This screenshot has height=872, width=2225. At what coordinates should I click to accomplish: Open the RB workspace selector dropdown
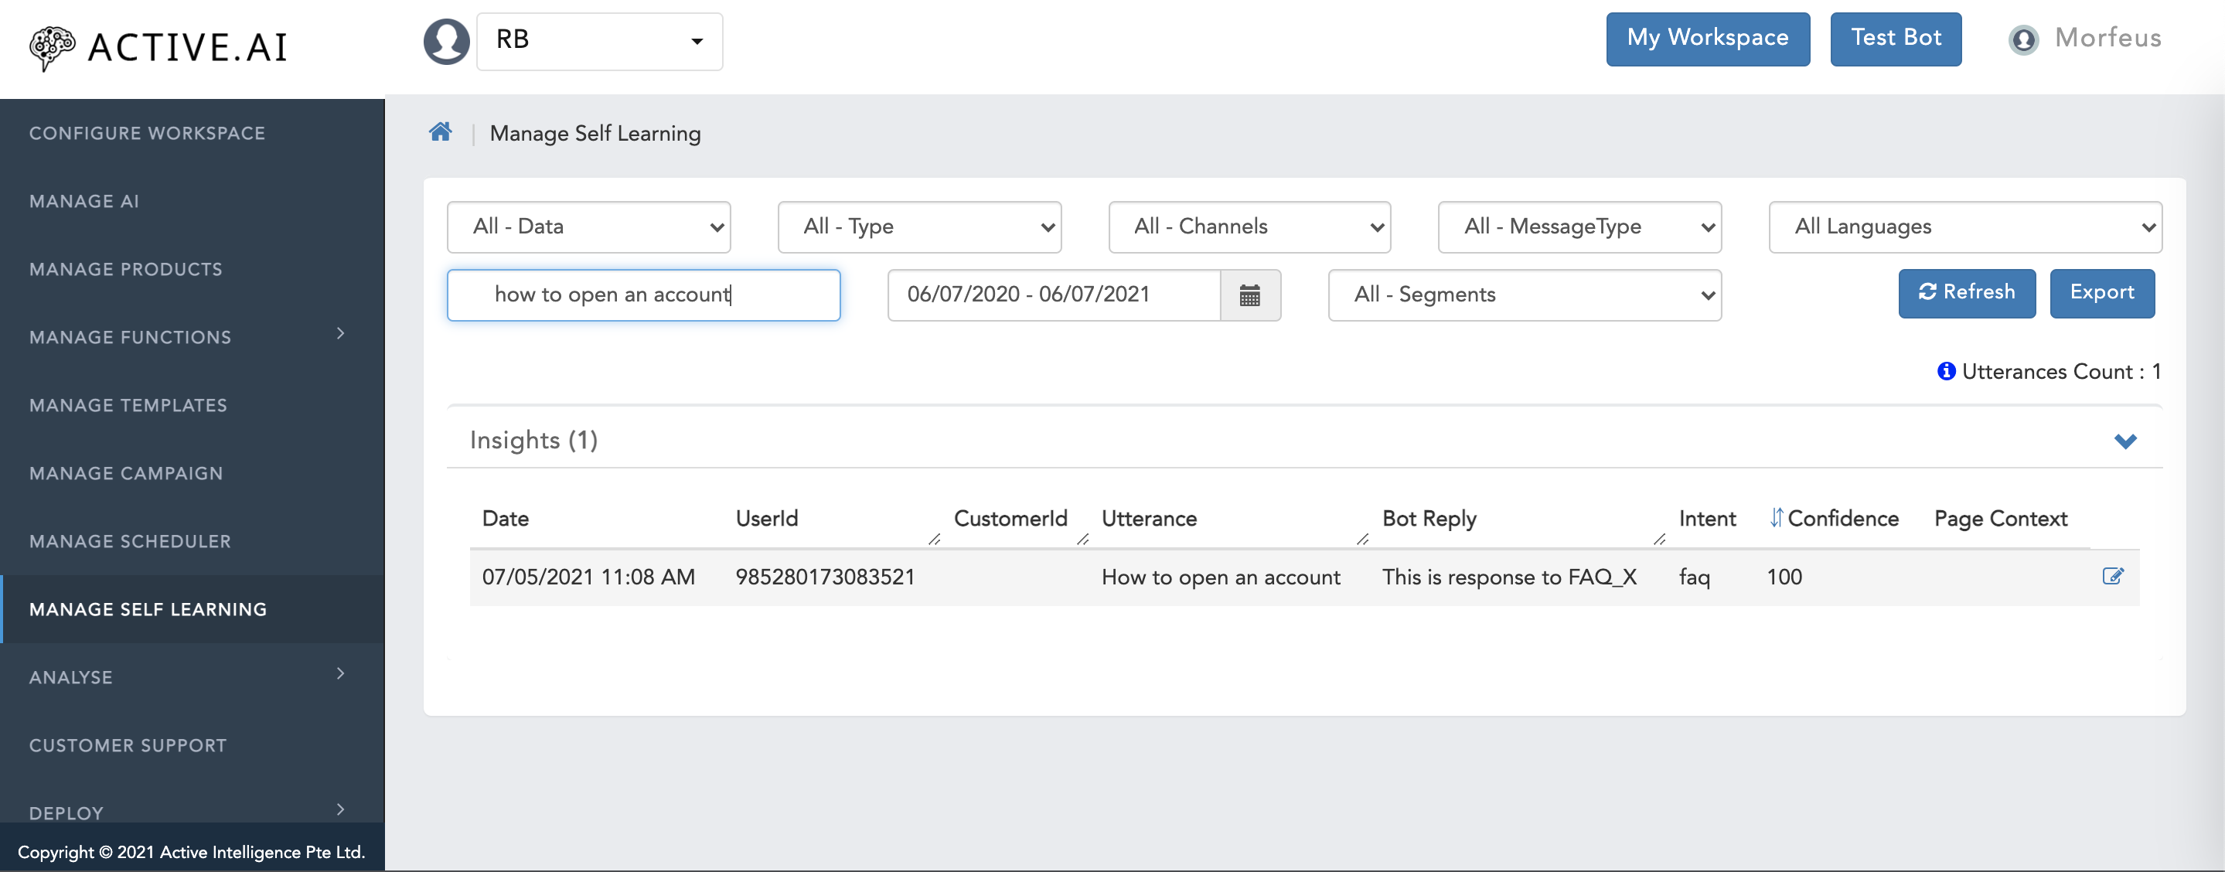coord(599,40)
